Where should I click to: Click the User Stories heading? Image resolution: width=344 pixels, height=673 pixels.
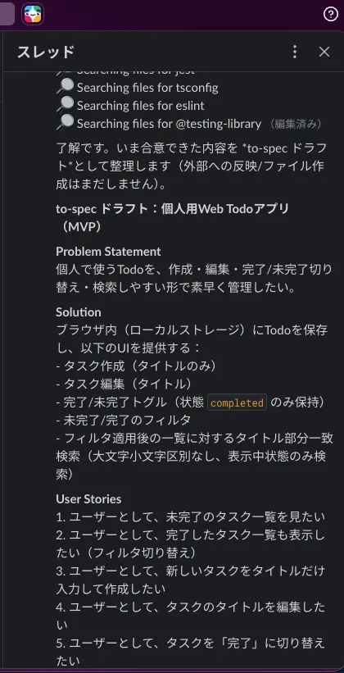pyautogui.click(x=88, y=499)
